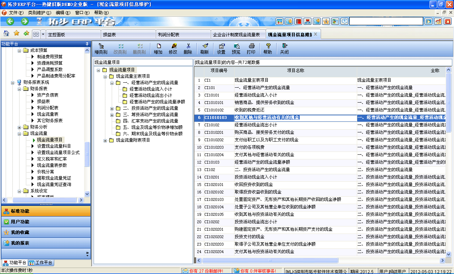Refresh the list using the 刷新 icon
Viewport: 454px width, 274px height.
[204, 48]
